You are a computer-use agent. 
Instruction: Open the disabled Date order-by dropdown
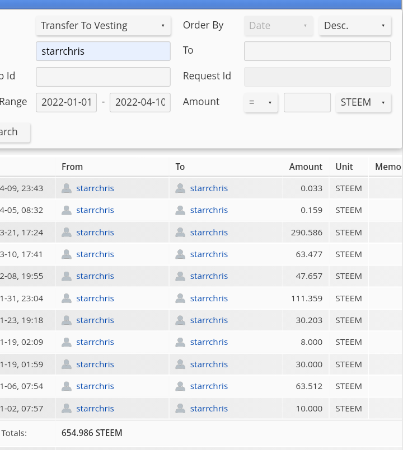[x=279, y=26]
